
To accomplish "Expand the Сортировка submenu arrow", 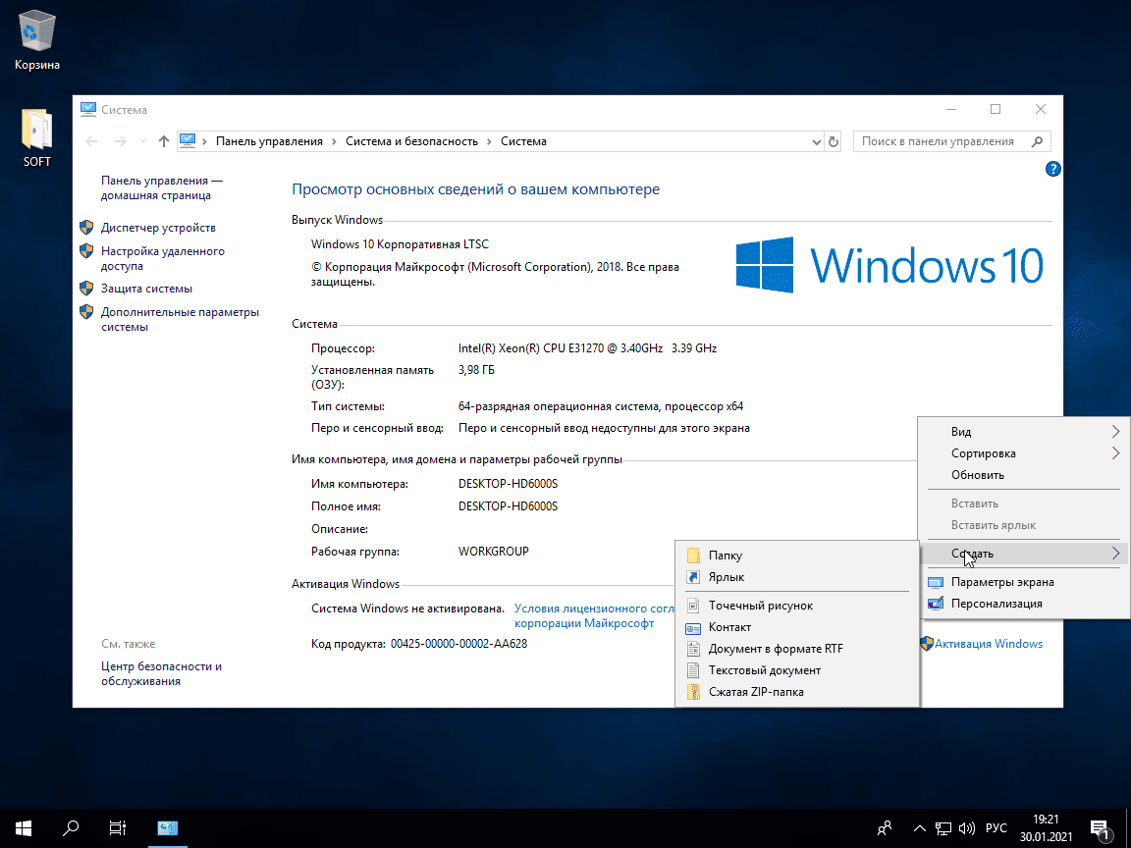I will click(x=1116, y=452).
